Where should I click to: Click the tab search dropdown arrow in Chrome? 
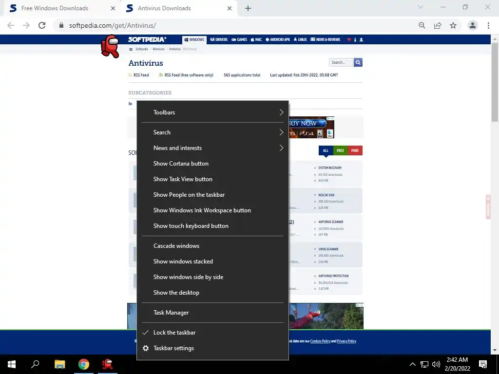pyautogui.click(x=421, y=7)
